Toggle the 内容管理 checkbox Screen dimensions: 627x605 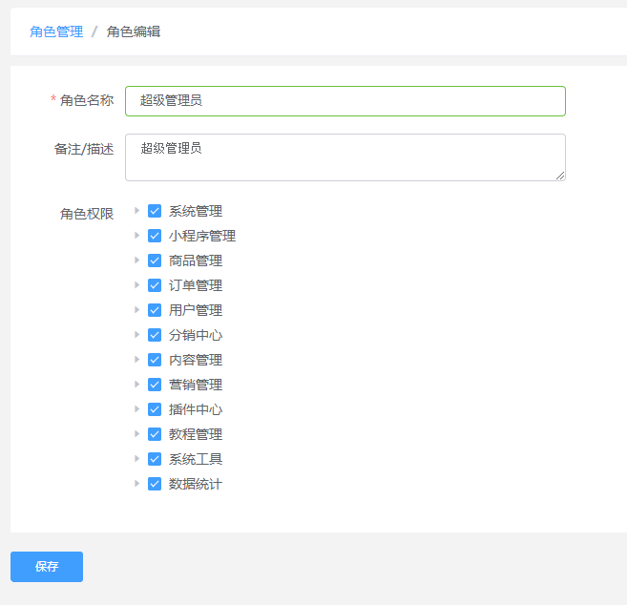pyautogui.click(x=155, y=360)
